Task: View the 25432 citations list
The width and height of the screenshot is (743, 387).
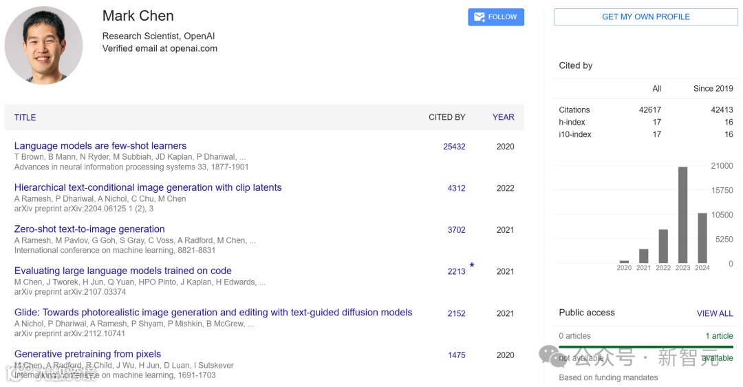Action: 454,147
